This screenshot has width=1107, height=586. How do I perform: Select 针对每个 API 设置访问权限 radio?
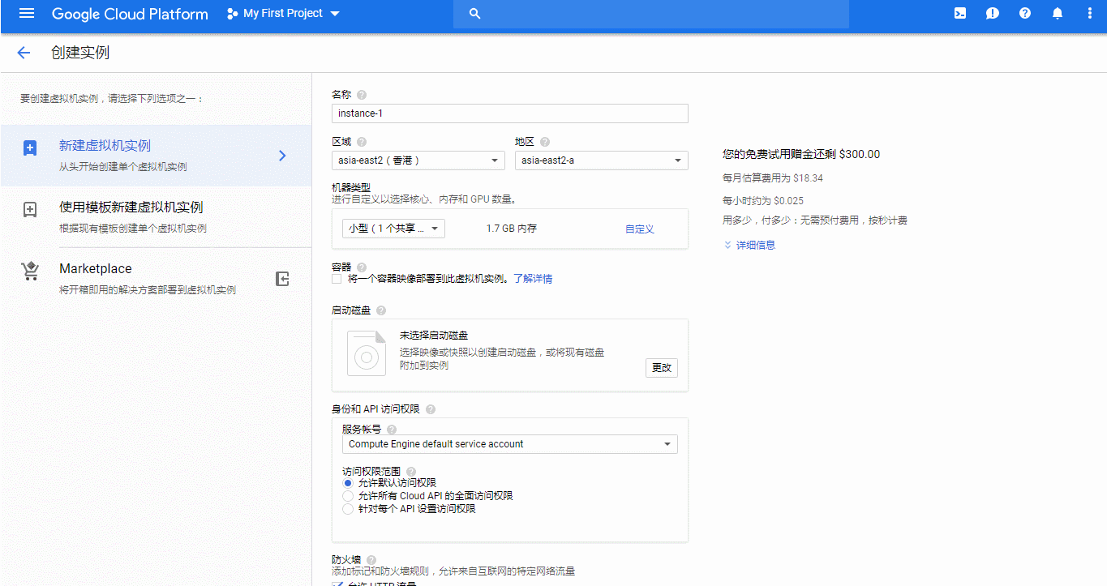click(x=348, y=509)
